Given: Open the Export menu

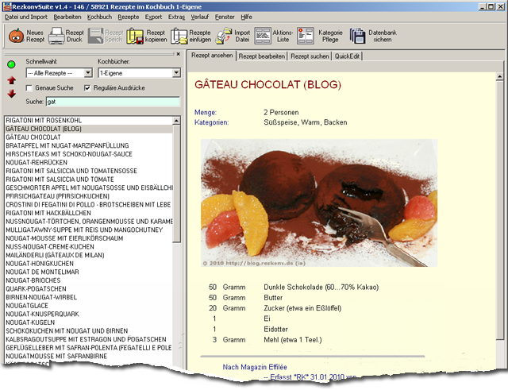Looking at the screenshot, I should (153, 17).
